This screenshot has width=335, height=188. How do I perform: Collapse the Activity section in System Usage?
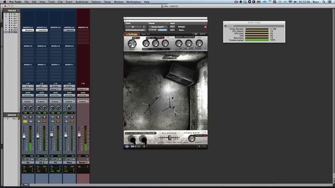tap(225, 26)
